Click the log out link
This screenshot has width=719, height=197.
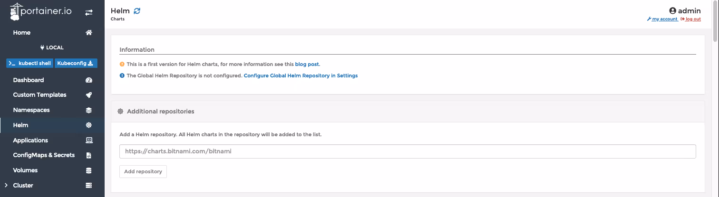tap(691, 19)
